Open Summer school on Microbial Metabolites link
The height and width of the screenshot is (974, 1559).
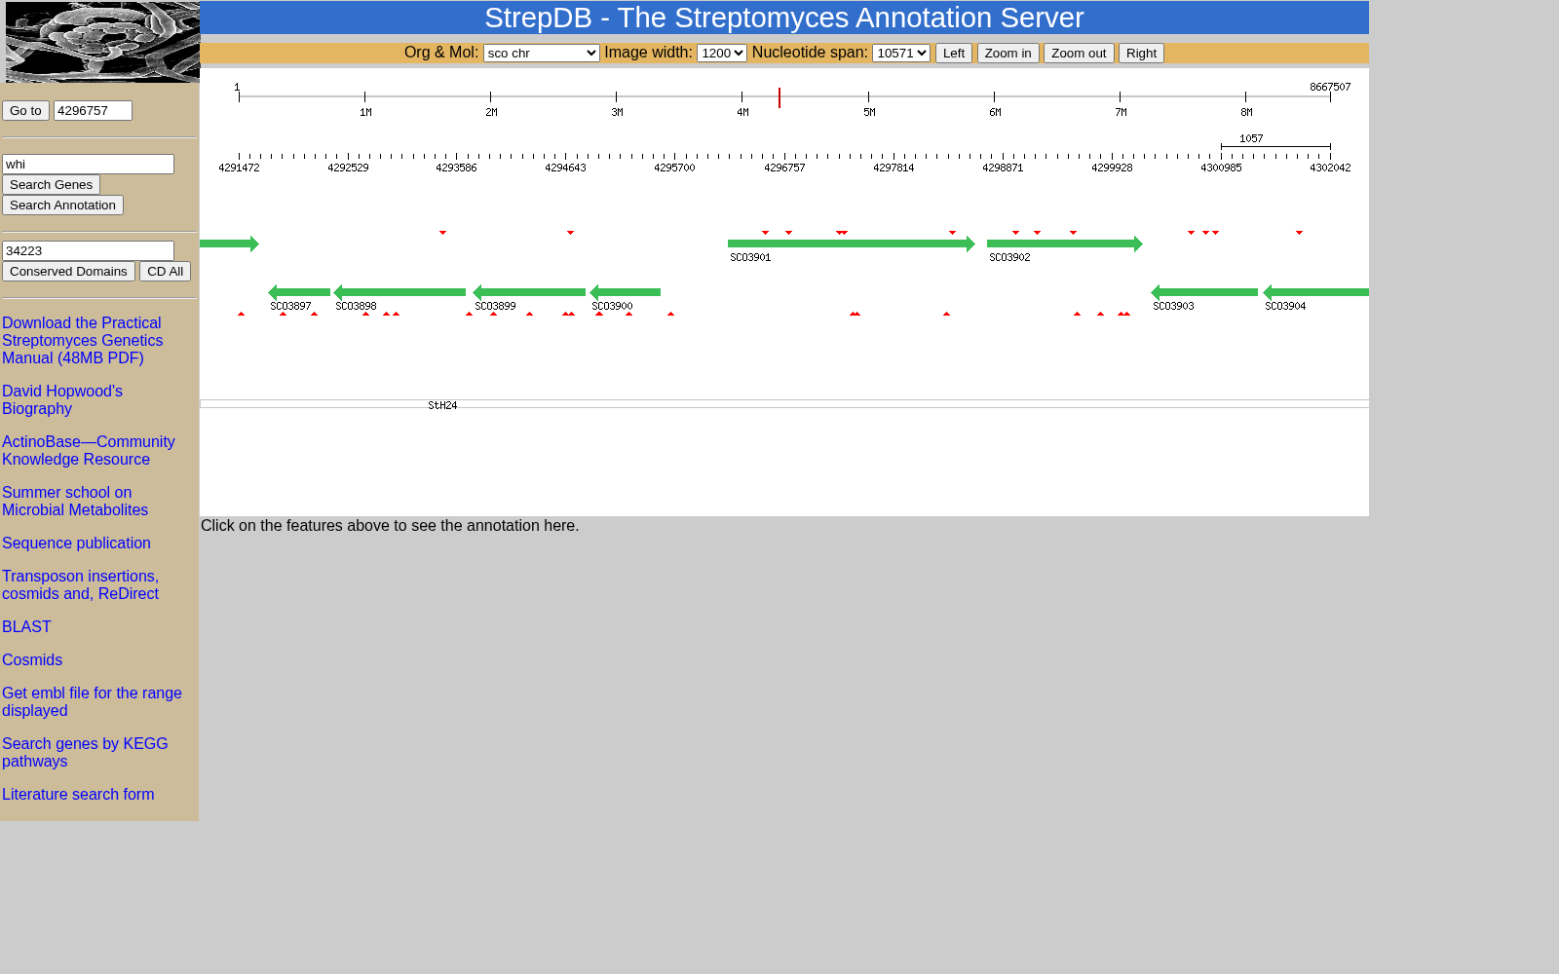(x=75, y=501)
